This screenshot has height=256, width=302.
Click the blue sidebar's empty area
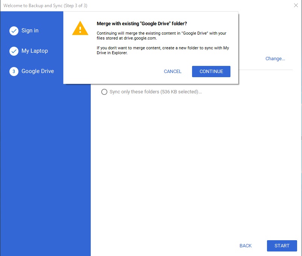tap(45, 169)
